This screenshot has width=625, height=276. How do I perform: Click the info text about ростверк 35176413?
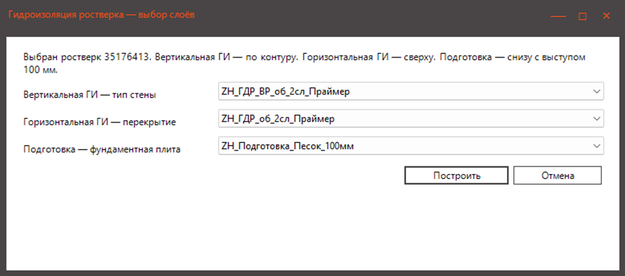pyautogui.click(x=305, y=63)
